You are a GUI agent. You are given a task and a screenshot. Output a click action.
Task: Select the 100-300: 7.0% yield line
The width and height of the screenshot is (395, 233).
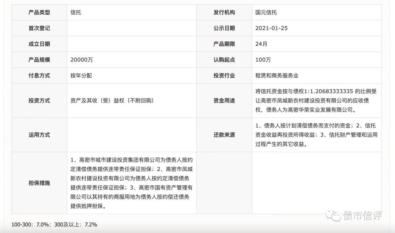[54, 225]
